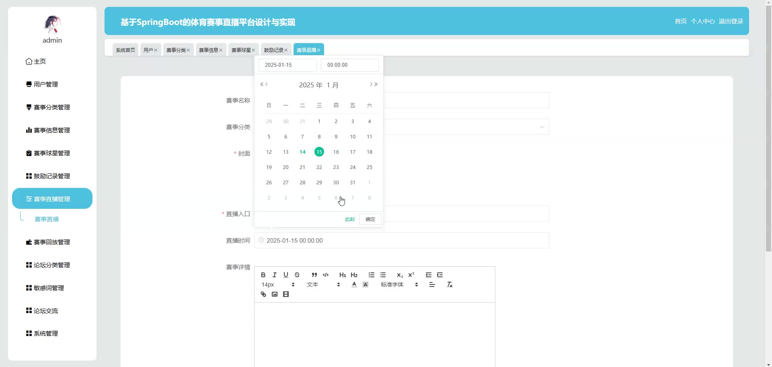
Task: Click the 确定 button in date picker
Action: coord(370,219)
